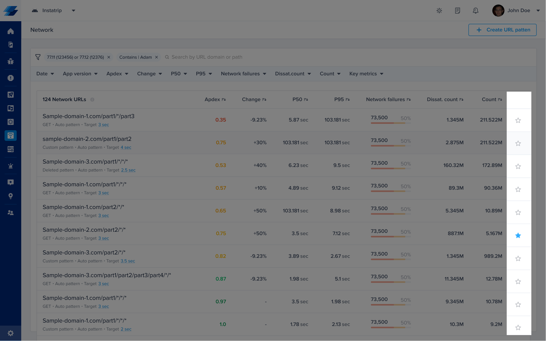The image size is (546, 341).
Task: Click network failures bar in first row
Action: point(391,123)
